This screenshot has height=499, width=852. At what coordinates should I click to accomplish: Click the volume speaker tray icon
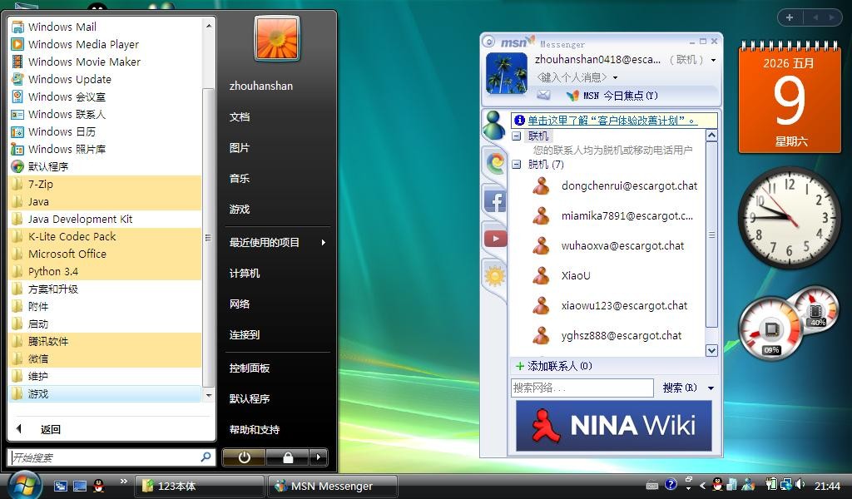click(800, 484)
